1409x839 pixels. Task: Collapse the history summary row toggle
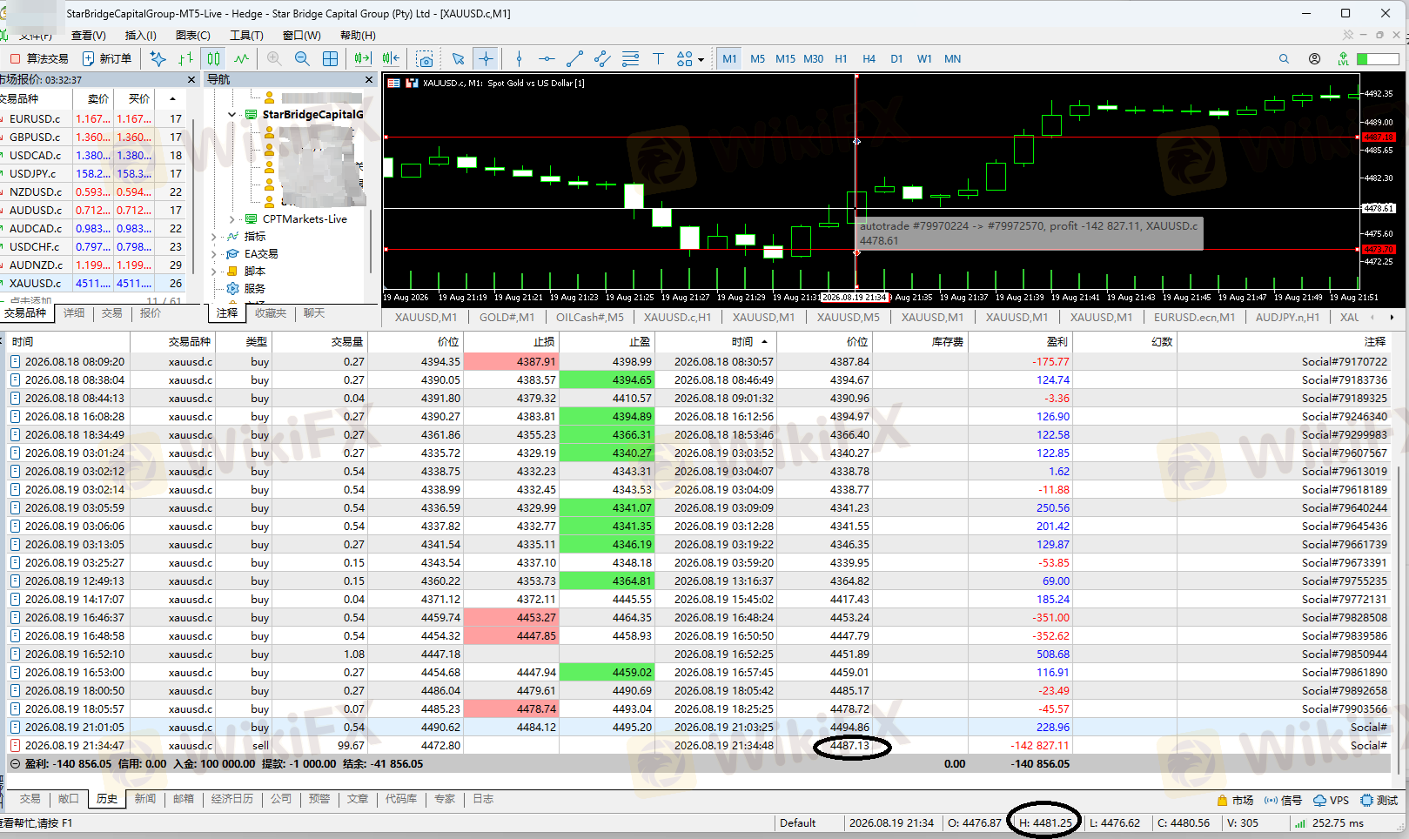tap(15, 763)
